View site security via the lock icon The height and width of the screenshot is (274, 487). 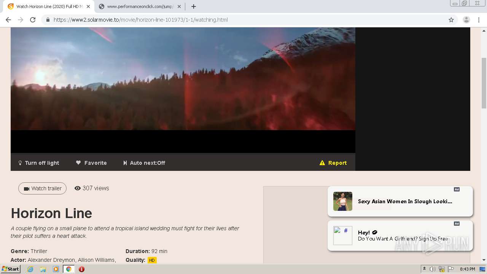tap(48, 20)
